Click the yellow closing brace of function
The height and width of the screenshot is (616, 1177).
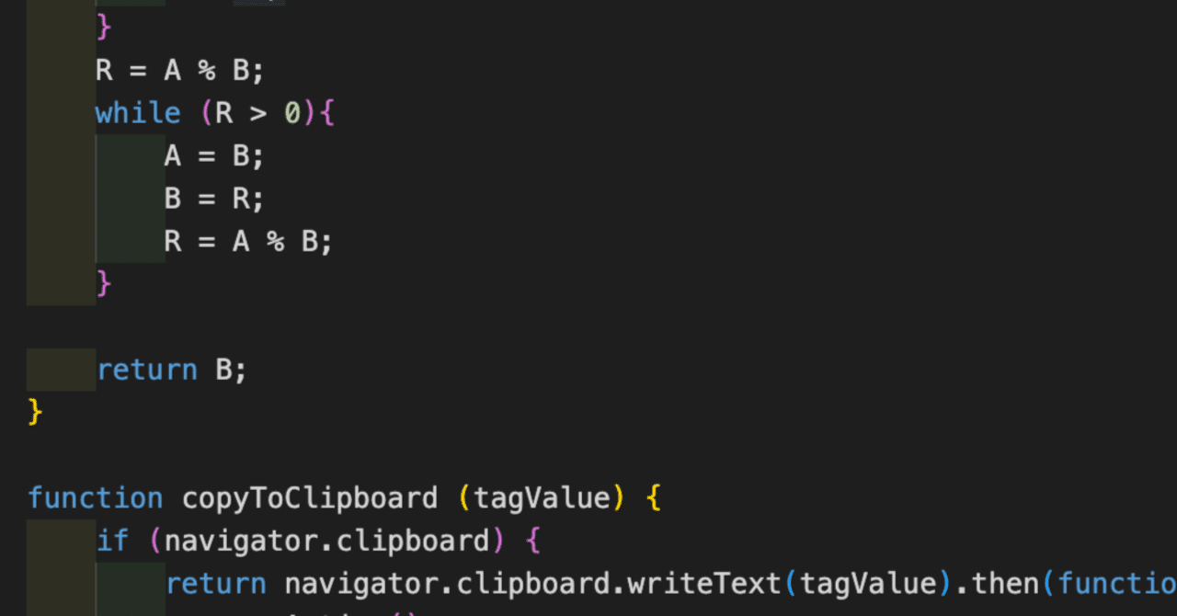tap(35, 411)
